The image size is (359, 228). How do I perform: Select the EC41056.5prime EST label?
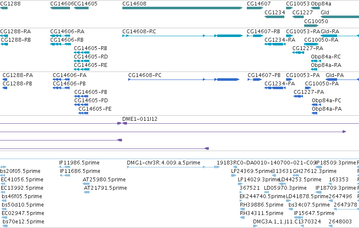[x=22, y=180]
